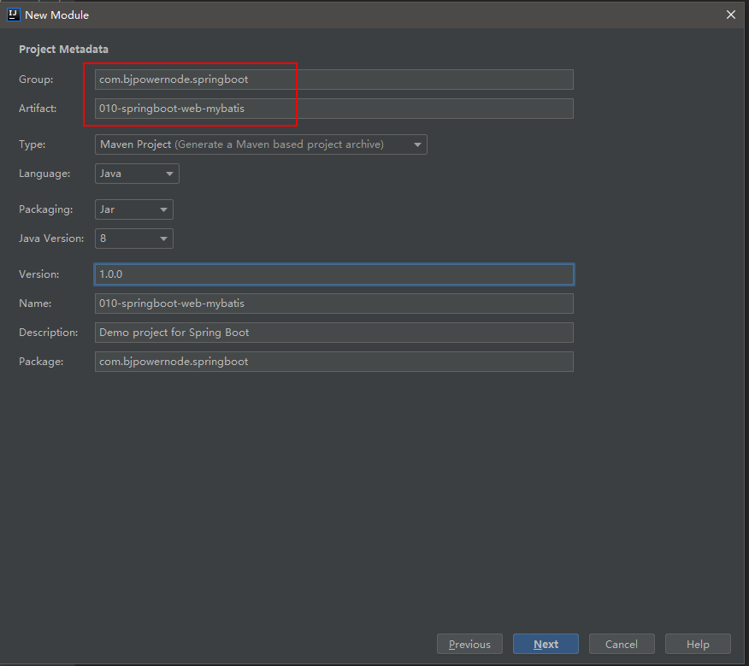Proceed by clicking the Next button
This screenshot has width=749, height=666.
click(x=546, y=644)
